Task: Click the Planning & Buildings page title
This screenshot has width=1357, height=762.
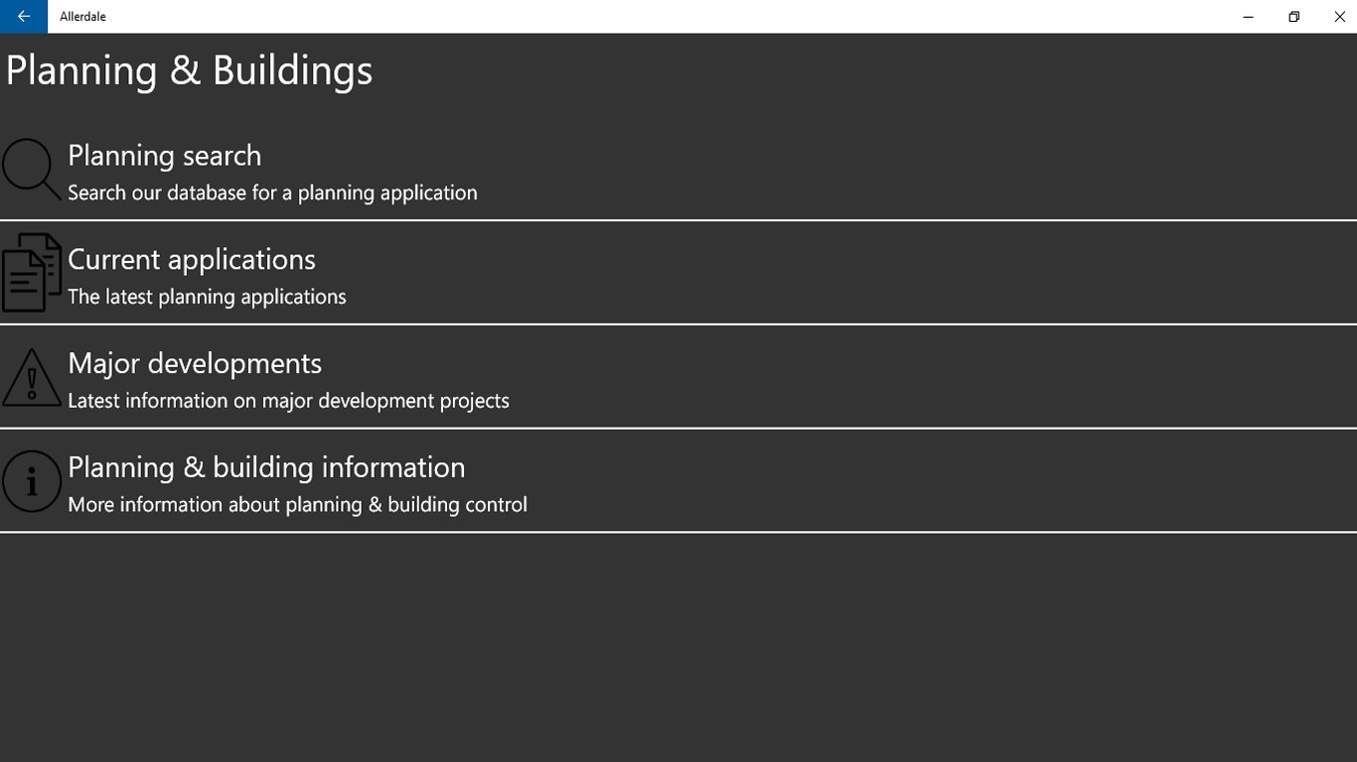Action: (x=190, y=70)
